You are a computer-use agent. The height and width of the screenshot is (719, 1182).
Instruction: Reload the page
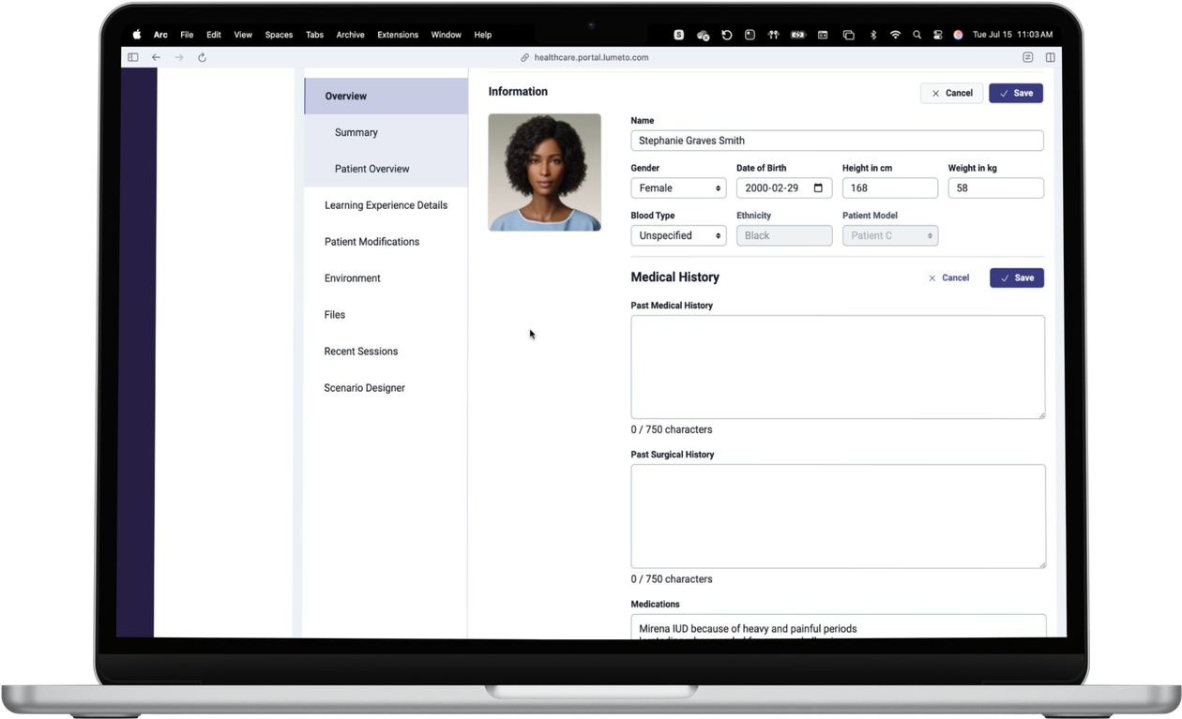pos(202,57)
